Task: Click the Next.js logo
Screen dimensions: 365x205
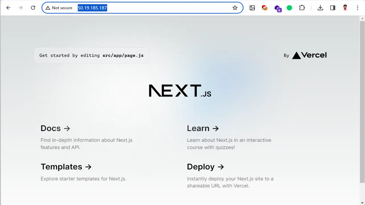Action: pos(180,91)
